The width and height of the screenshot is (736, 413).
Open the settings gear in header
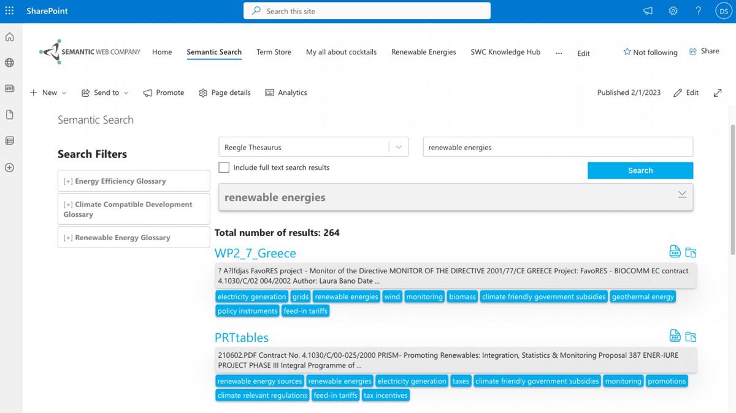(673, 11)
